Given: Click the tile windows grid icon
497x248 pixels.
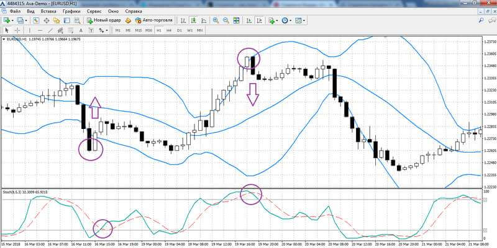Looking at the screenshot, I should click(x=236, y=20).
